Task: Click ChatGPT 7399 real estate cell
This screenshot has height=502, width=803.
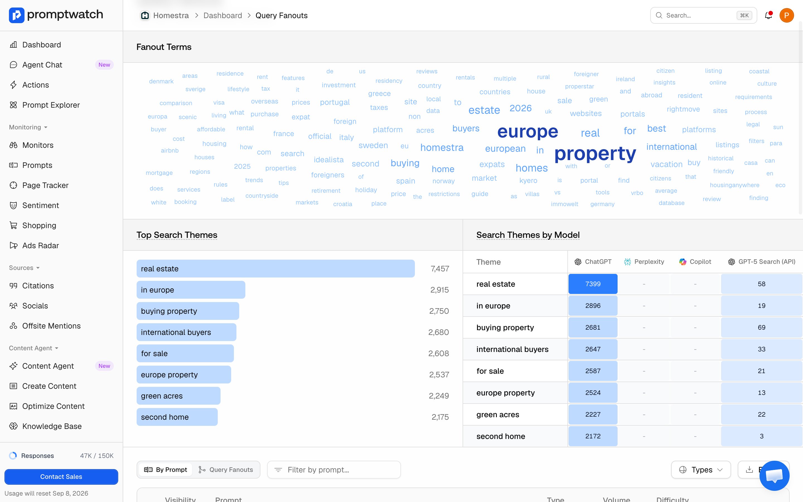Action: coord(592,284)
